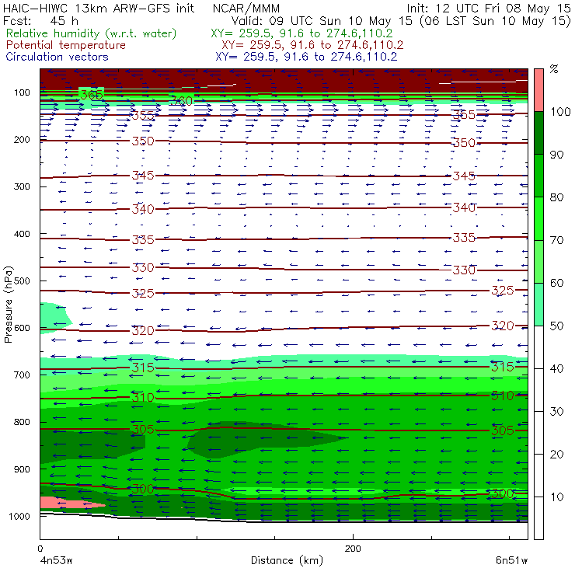Click the '6n51w' end coordinate label
The image size is (575, 575).
tap(511, 561)
